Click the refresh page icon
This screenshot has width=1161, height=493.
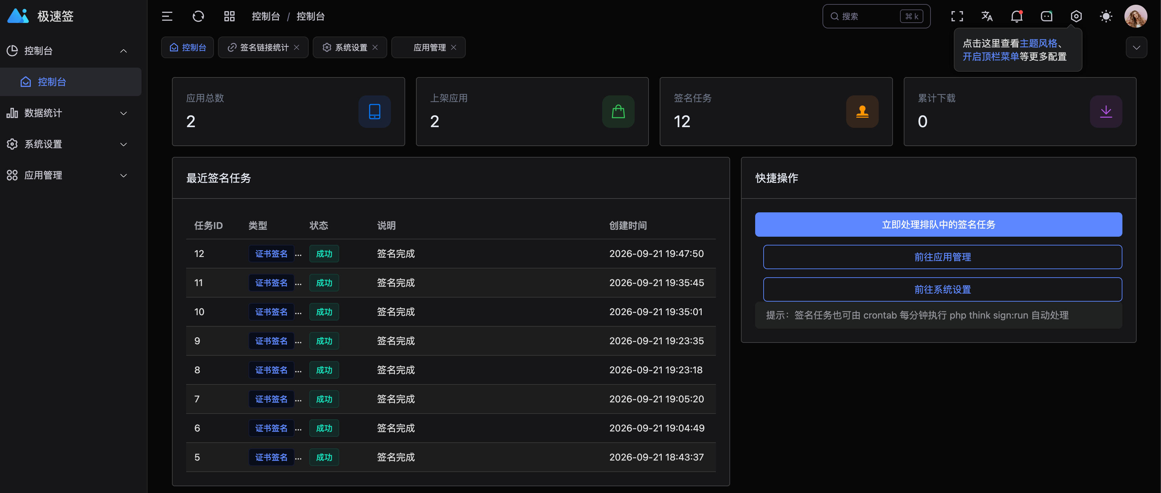coord(198,17)
